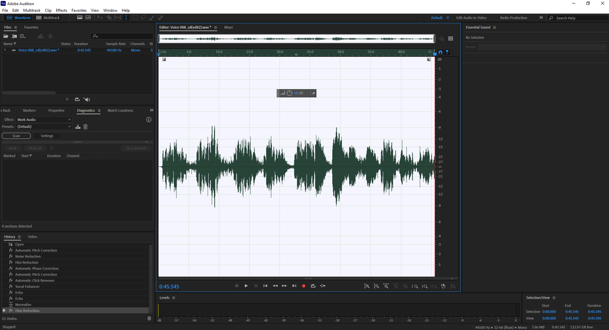Show the Spectral Frequency Display

pyautogui.click(x=80, y=18)
